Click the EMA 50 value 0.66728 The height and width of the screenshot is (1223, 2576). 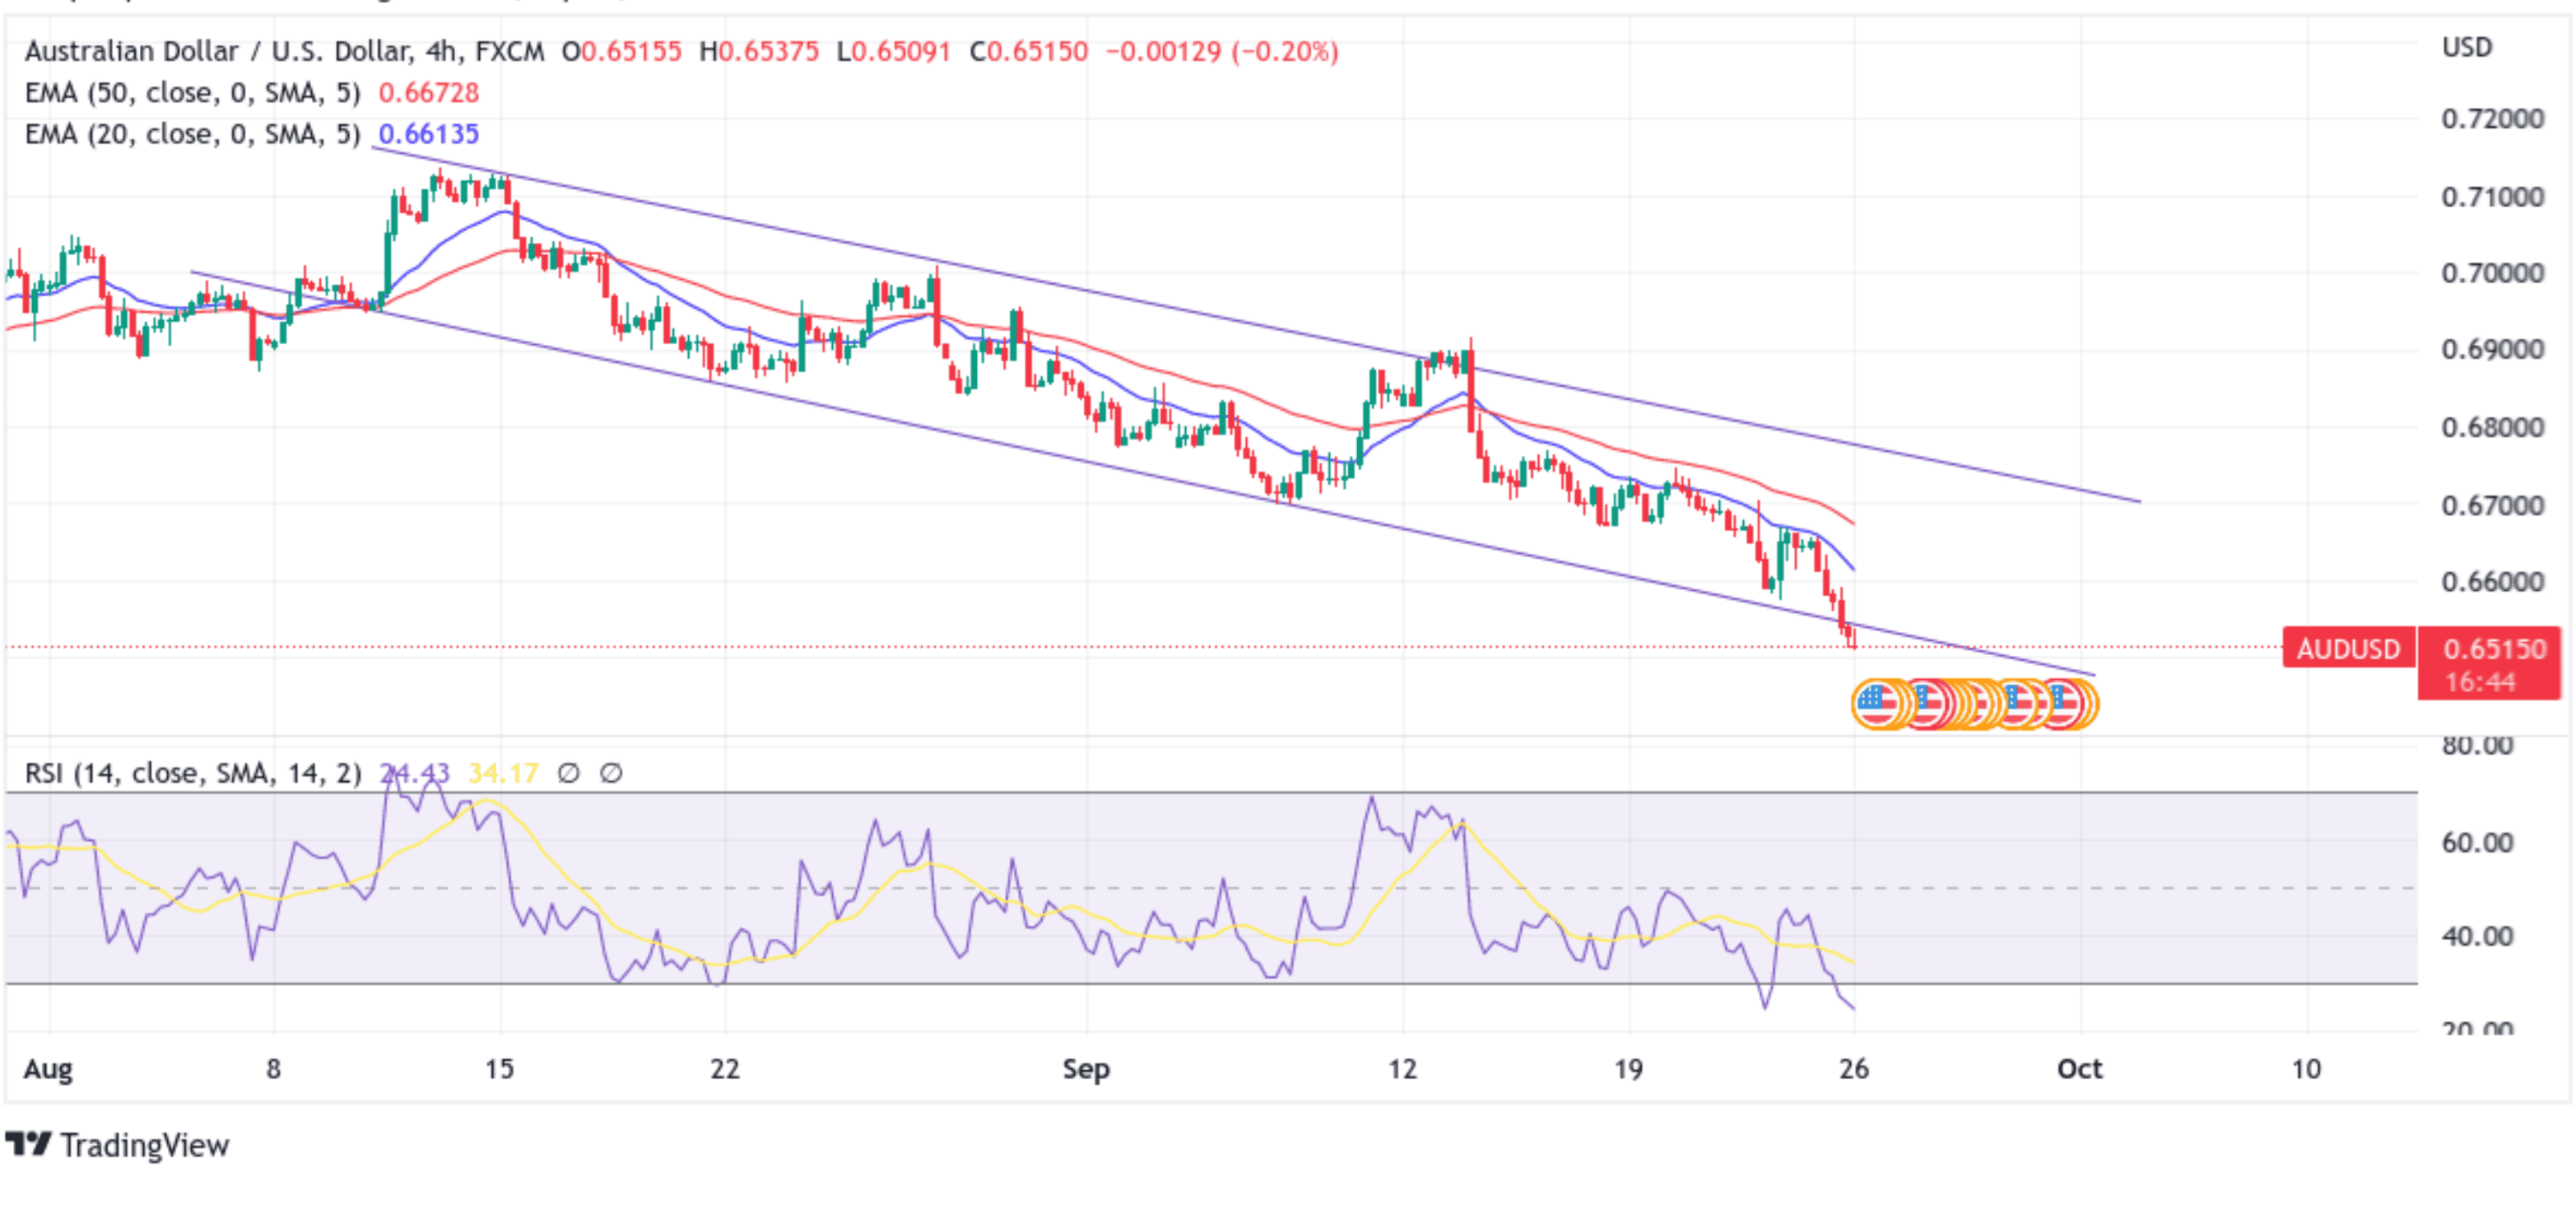[429, 93]
